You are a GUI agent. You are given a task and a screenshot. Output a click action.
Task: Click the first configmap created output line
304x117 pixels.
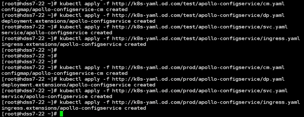pos(64,9)
